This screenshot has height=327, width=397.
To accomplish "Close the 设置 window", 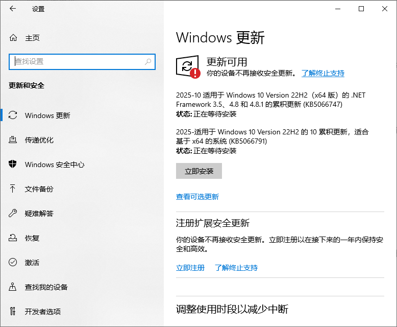I will point(385,9).
